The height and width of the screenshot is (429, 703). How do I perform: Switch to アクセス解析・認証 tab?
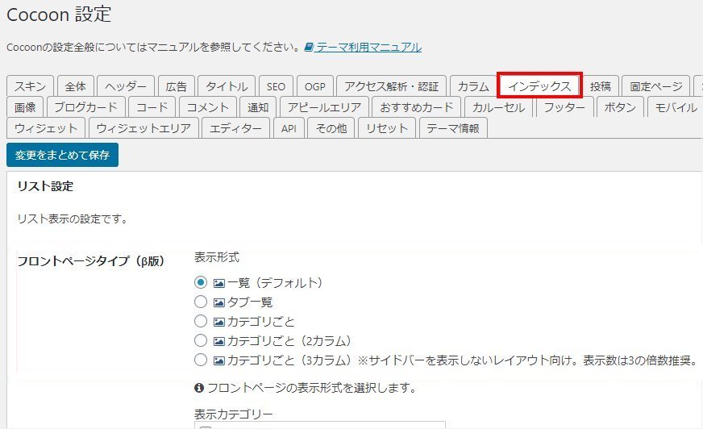(x=391, y=86)
